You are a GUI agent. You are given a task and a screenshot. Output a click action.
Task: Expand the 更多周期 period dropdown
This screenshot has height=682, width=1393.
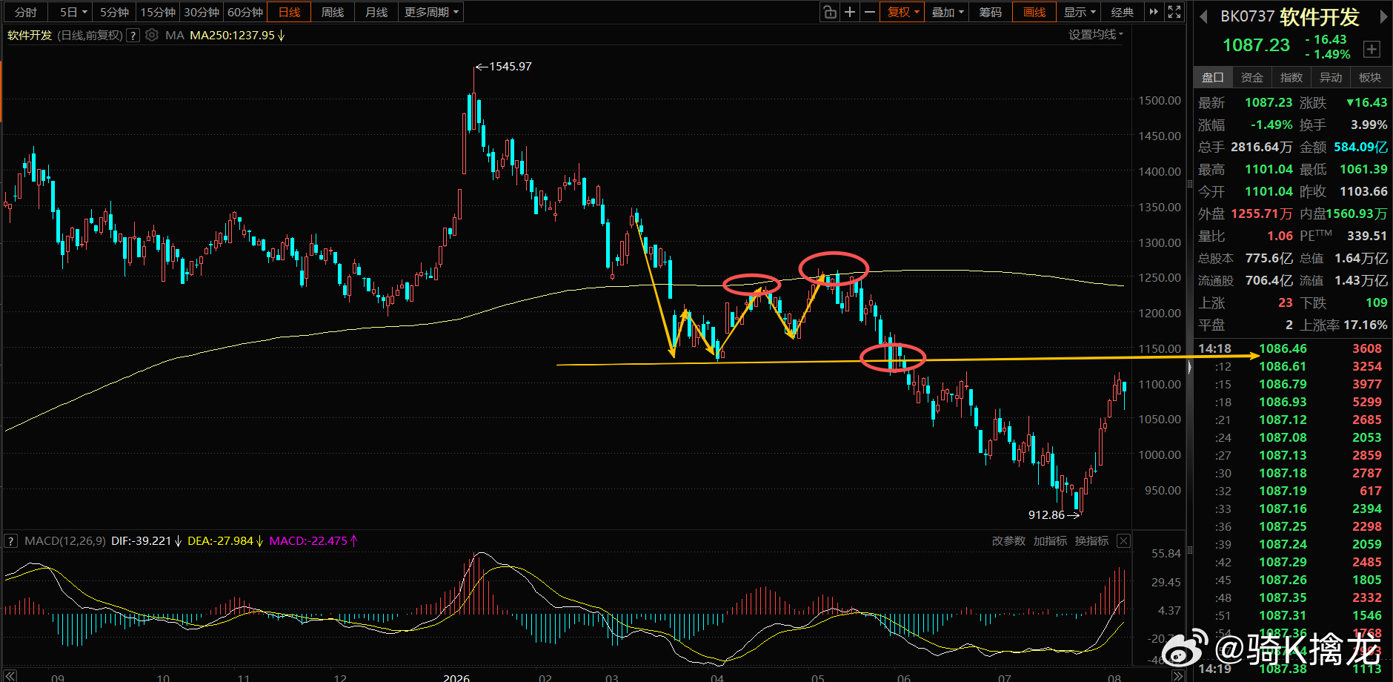coord(431,12)
